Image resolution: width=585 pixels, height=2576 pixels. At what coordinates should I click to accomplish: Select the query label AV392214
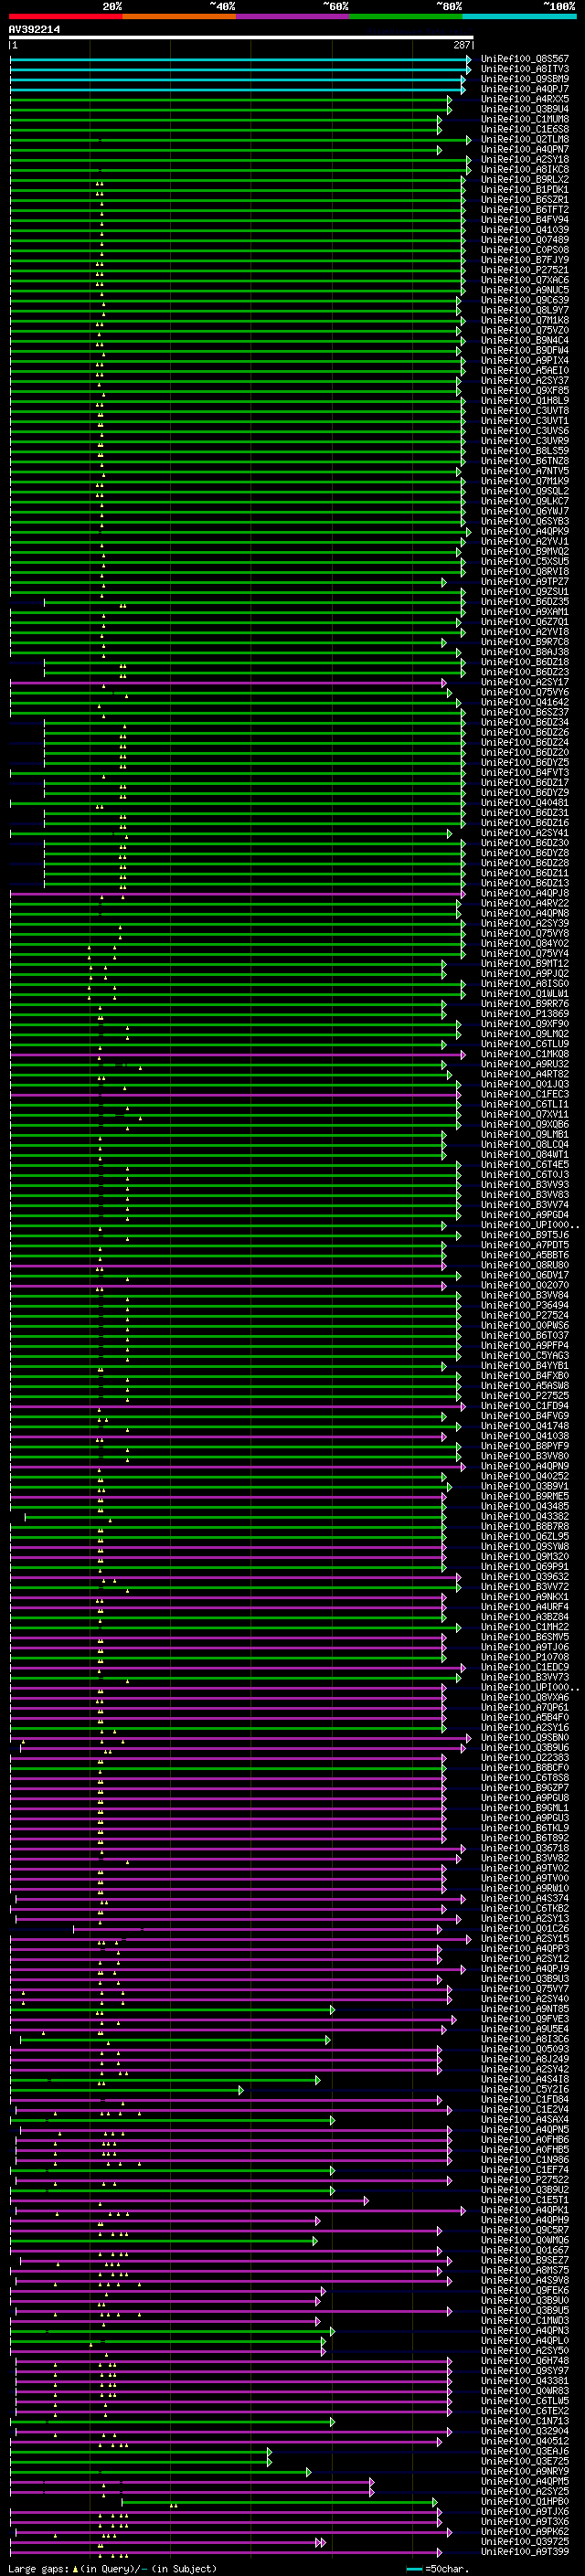click(34, 30)
